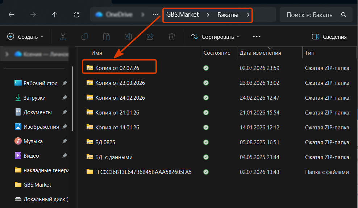Unpin Музыка via its pin icon
The height and width of the screenshot is (208, 358).
pos(64,141)
